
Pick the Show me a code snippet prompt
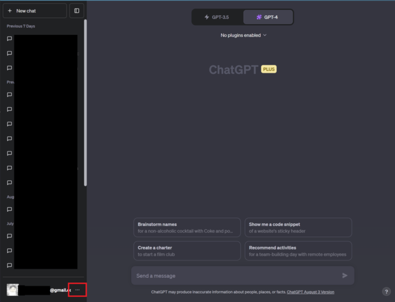click(x=298, y=227)
